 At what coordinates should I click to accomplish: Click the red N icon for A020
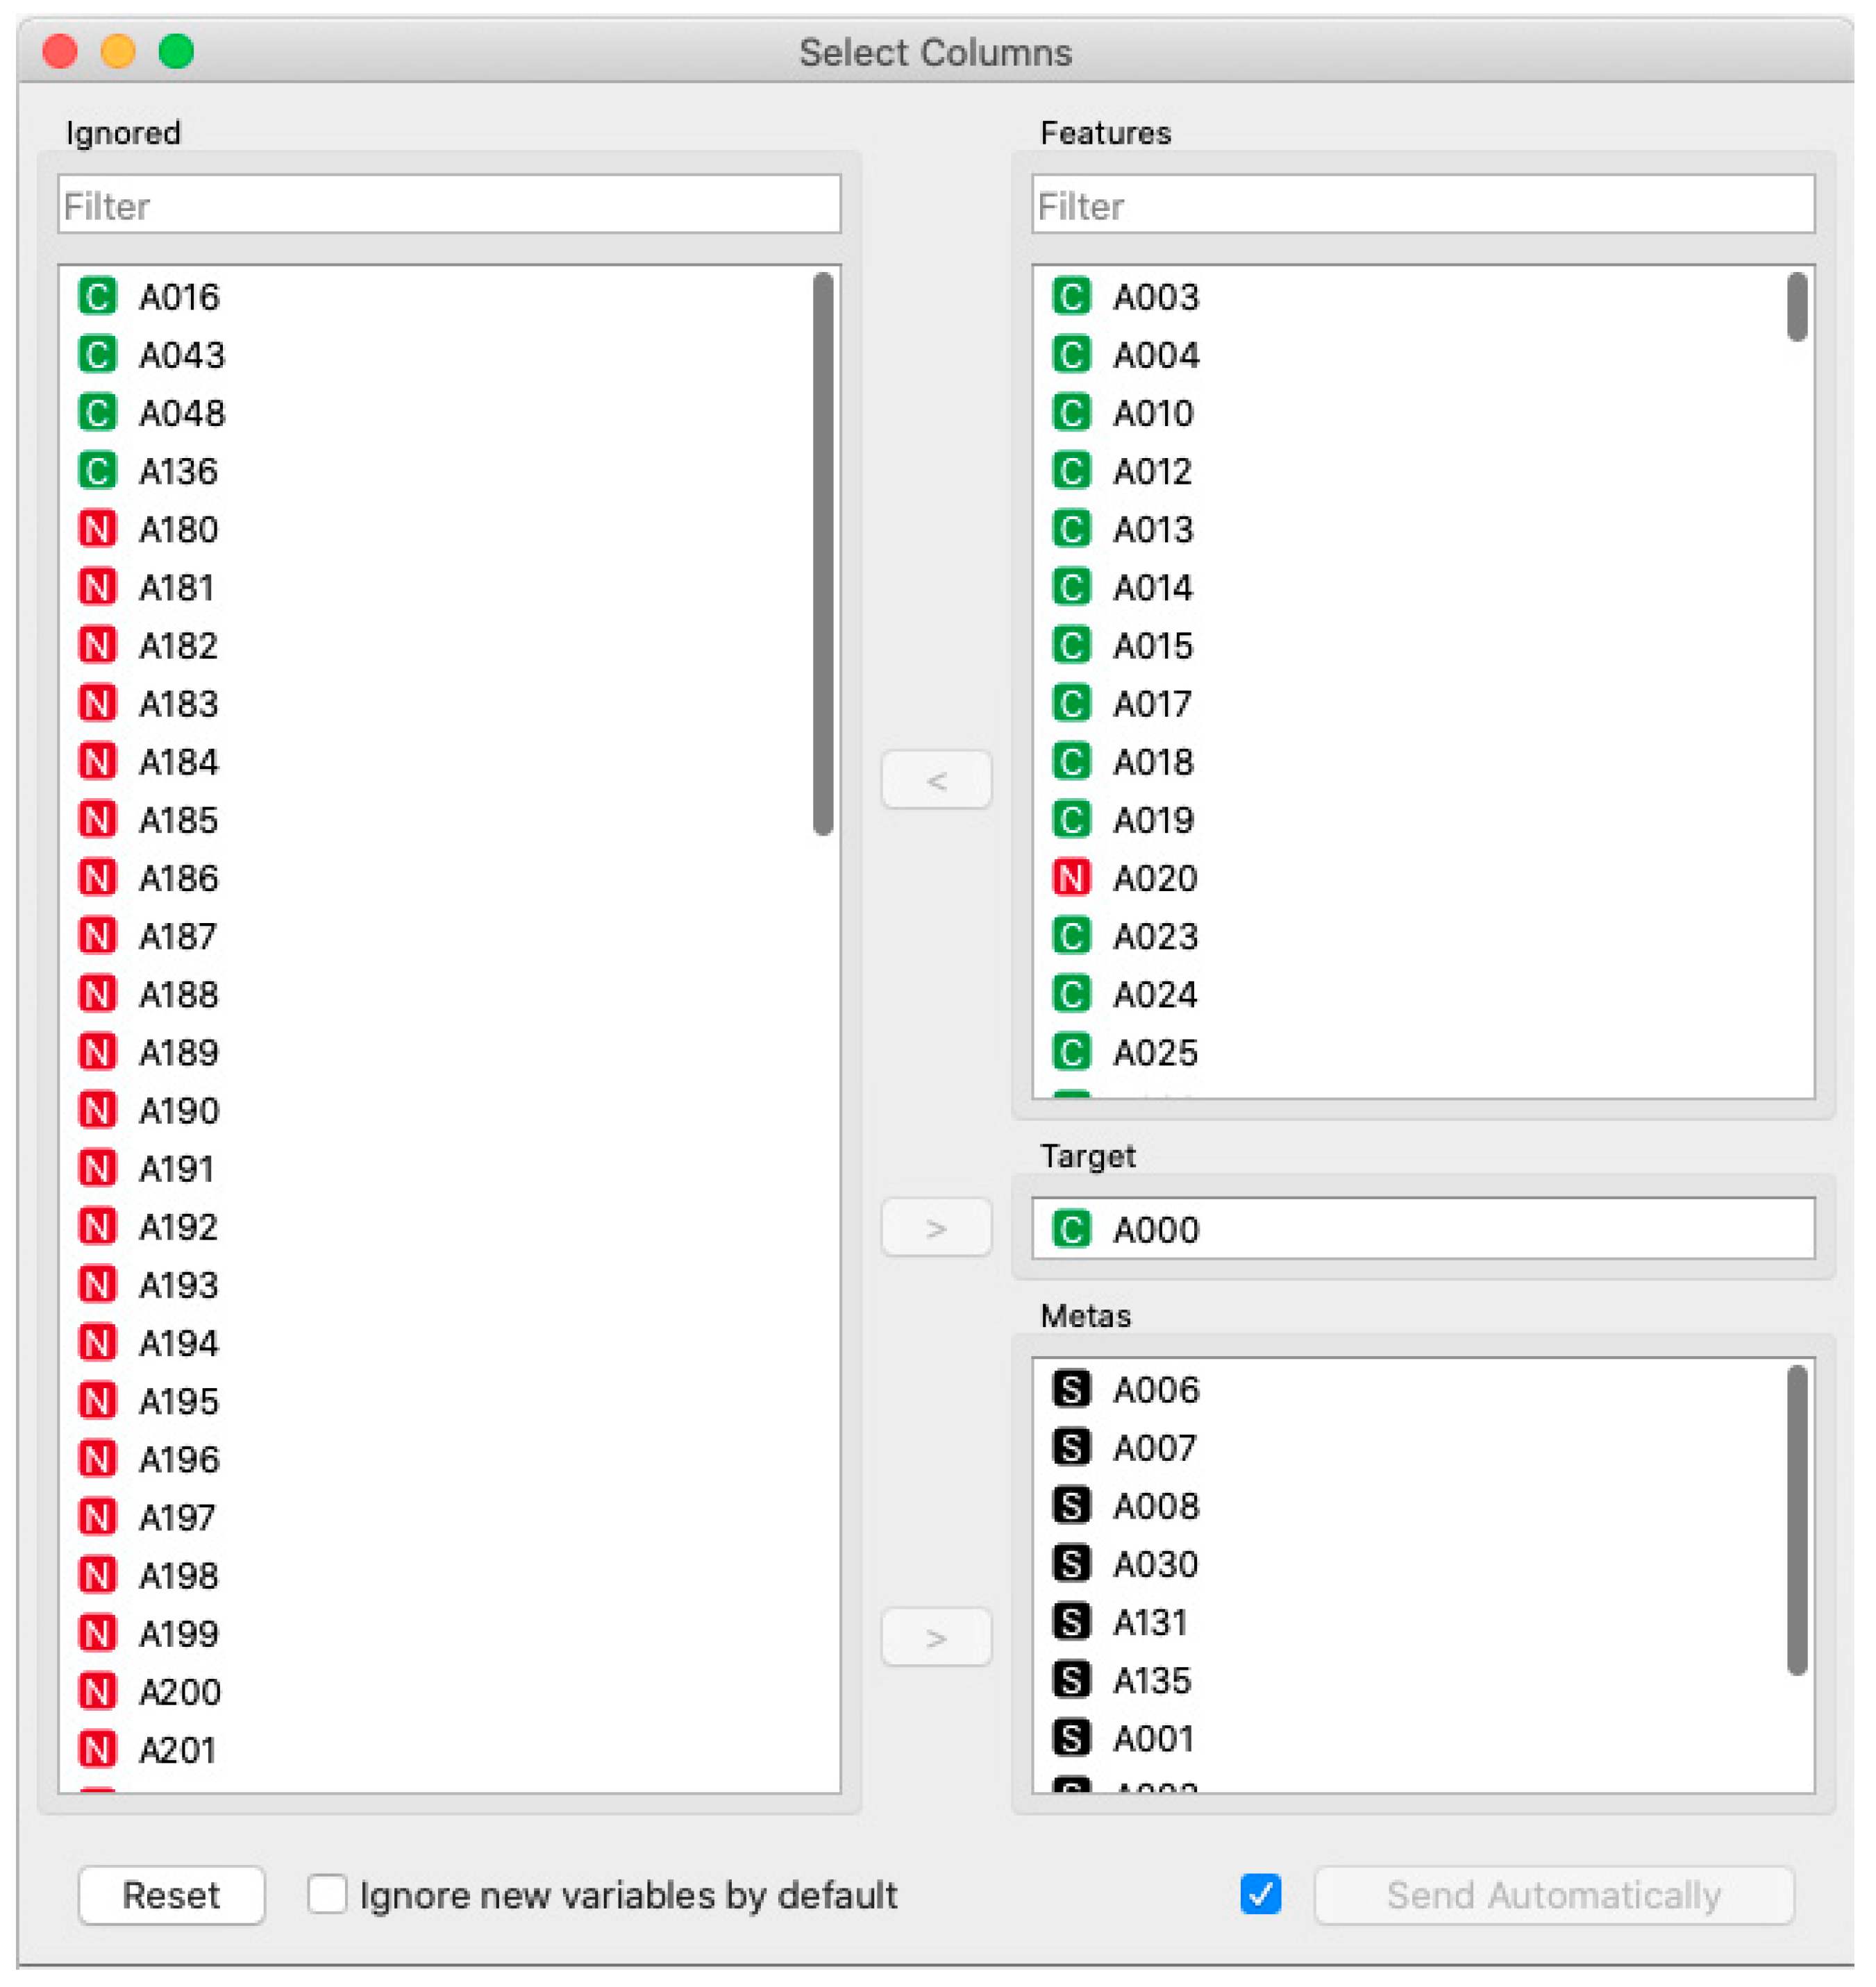[x=1071, y=877]
